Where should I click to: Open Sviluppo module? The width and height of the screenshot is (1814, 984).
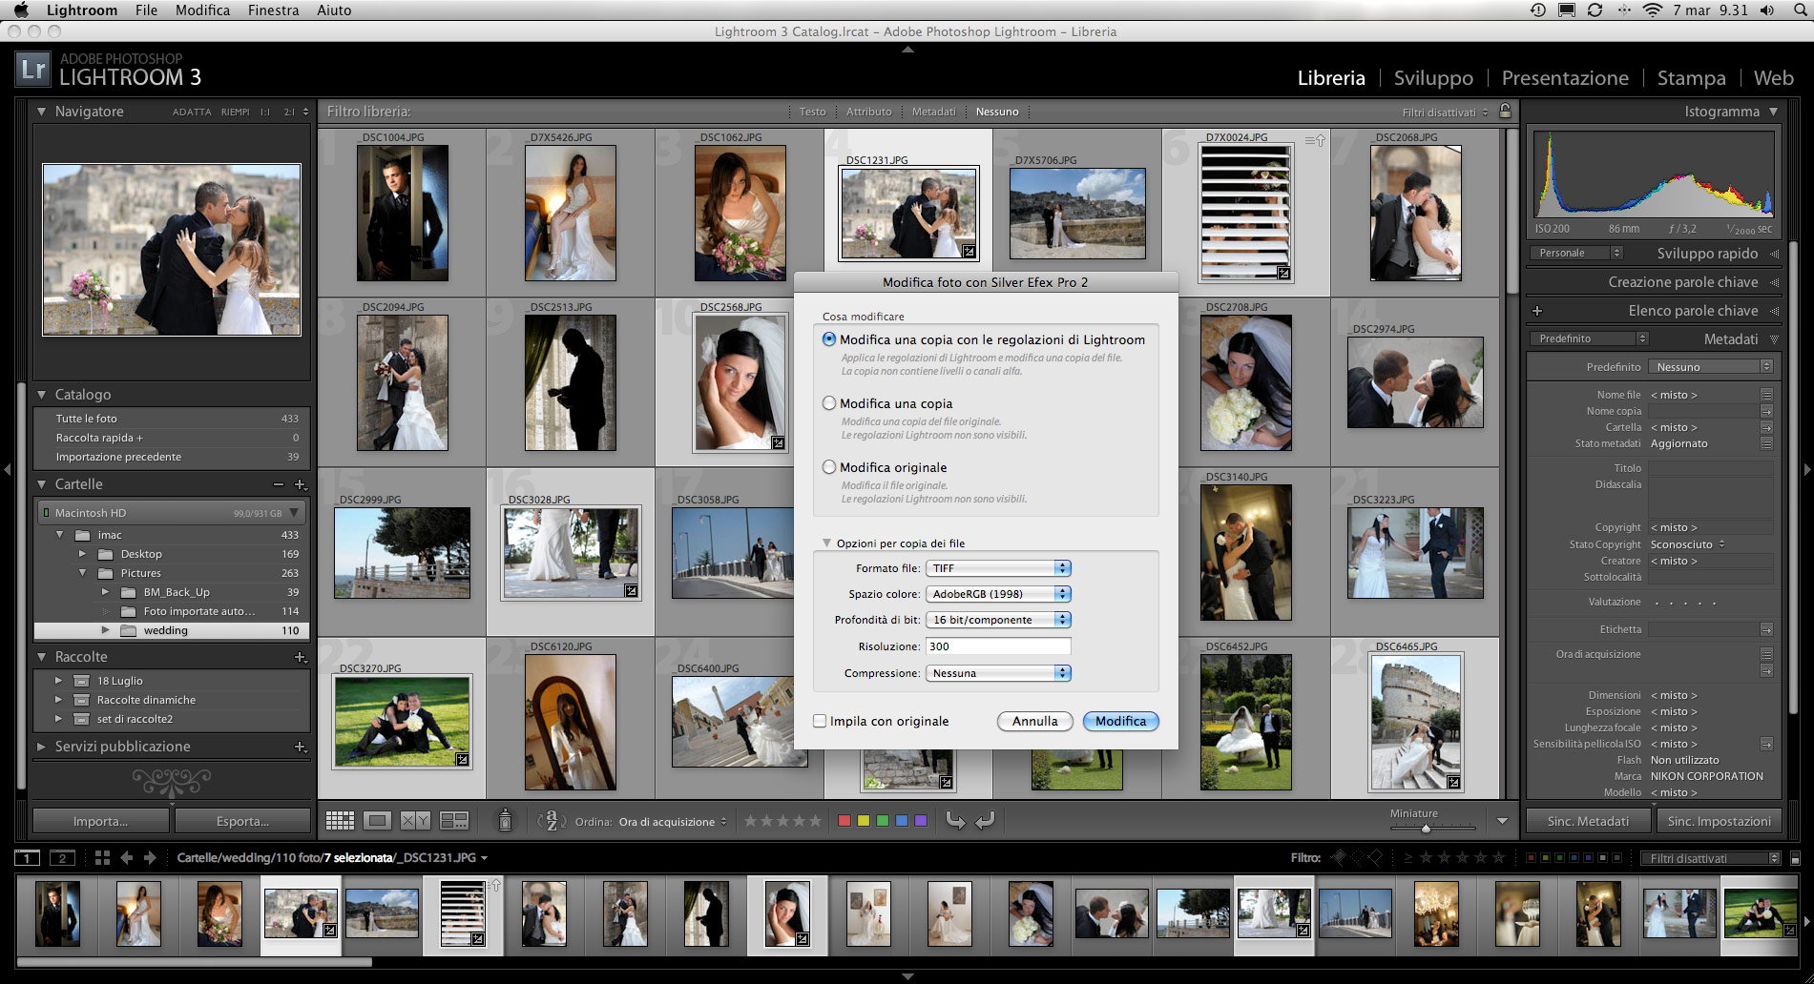click(x=1433, y=78)
